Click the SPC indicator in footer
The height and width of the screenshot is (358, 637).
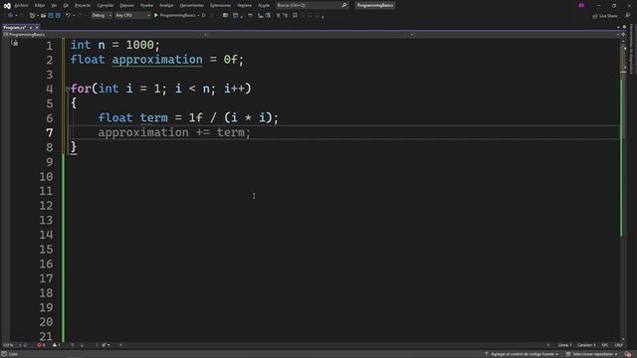pos(605,345)
